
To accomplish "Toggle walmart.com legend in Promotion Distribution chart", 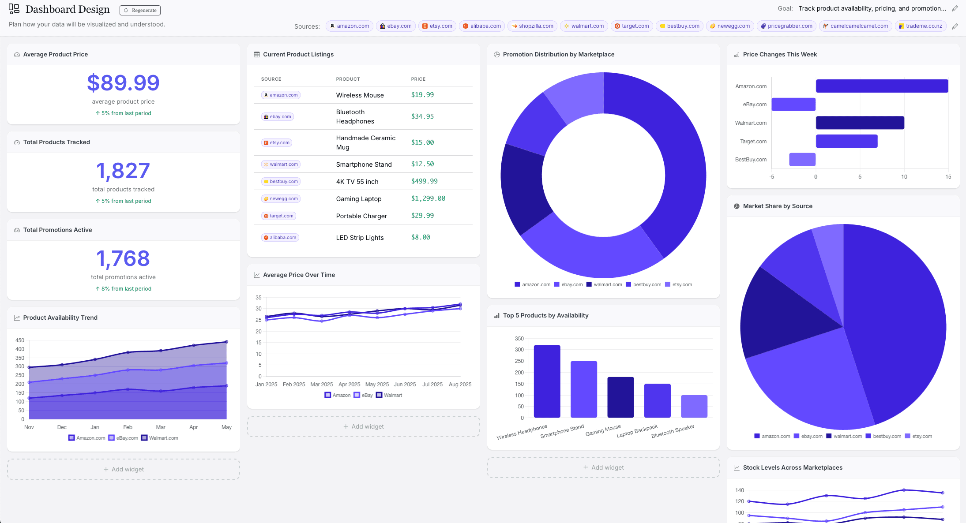I will 604,284.
